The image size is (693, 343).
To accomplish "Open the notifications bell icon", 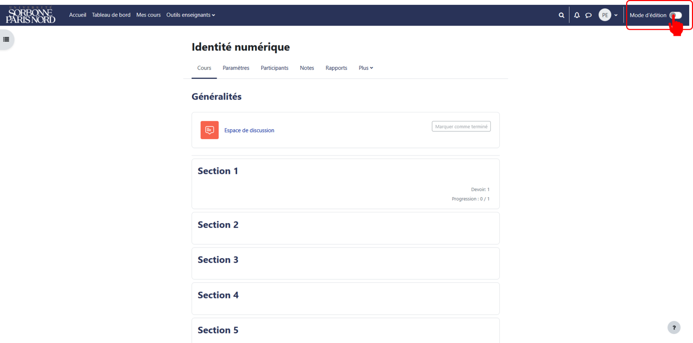I will click(x=577, y=15).
